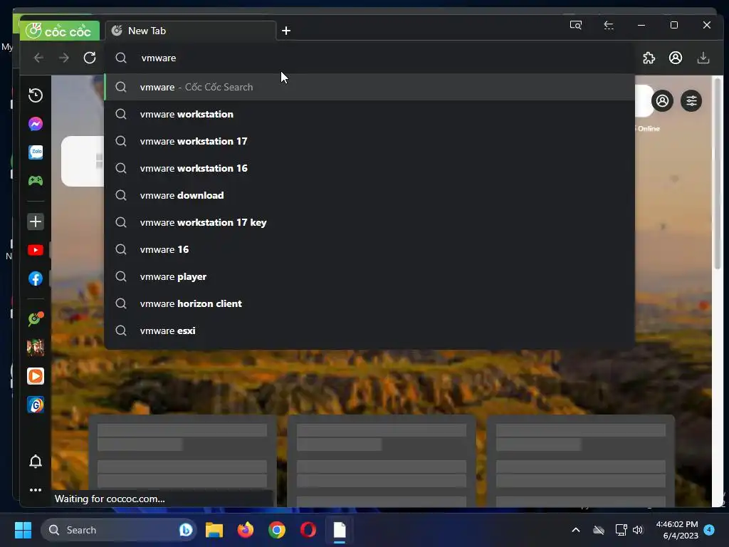Open Messenger from the sidebar
This screenshot has width=729, height=547.
pyautogui.click(x=36, y=124)
